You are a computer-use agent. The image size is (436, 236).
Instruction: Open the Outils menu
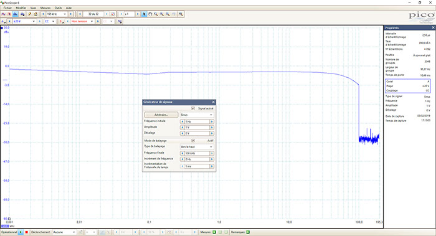(58, 7)
